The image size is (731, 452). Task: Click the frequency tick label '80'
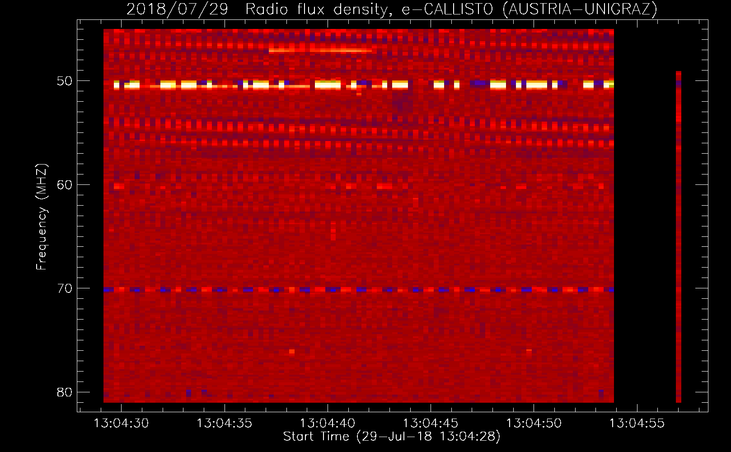(x=65, y=392)
